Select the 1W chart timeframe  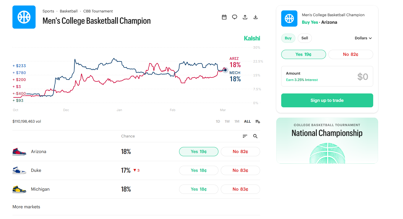pyautogui.click(x=227, y=121)
